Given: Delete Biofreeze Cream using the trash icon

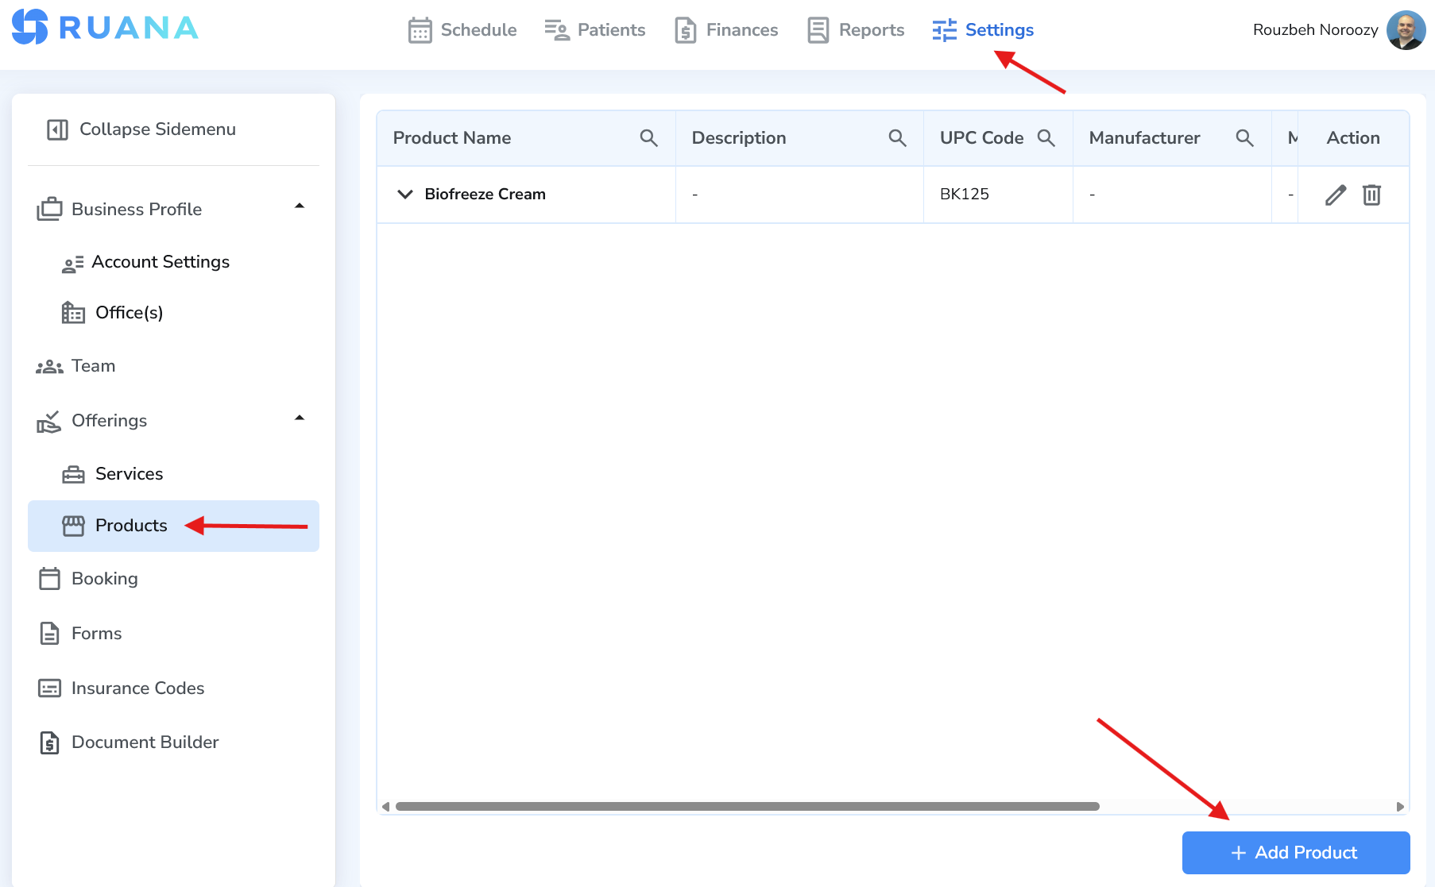Looking at the screenshot, I should click(1371, 195).
